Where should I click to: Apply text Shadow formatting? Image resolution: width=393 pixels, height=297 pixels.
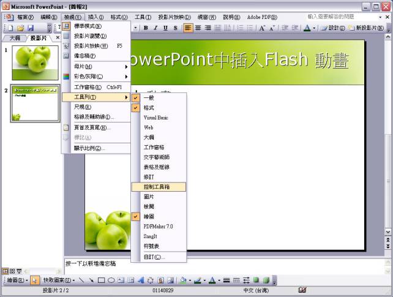[176, 28]
